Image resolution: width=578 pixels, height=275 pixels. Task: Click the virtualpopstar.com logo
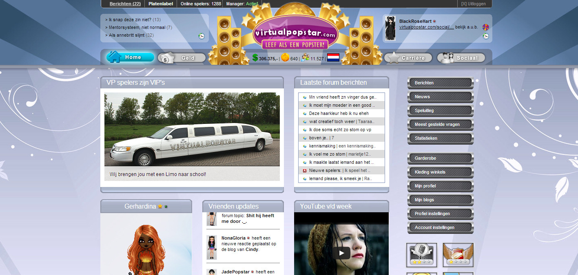[x=295, y=33]
